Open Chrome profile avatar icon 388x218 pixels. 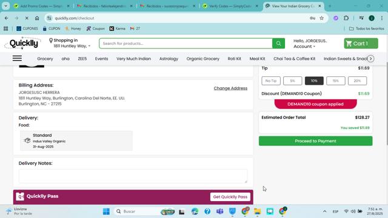tap(372, 18)
